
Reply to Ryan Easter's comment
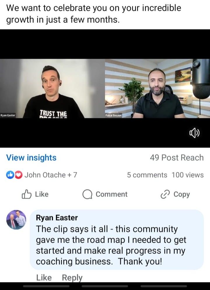(x=72, y=278)
